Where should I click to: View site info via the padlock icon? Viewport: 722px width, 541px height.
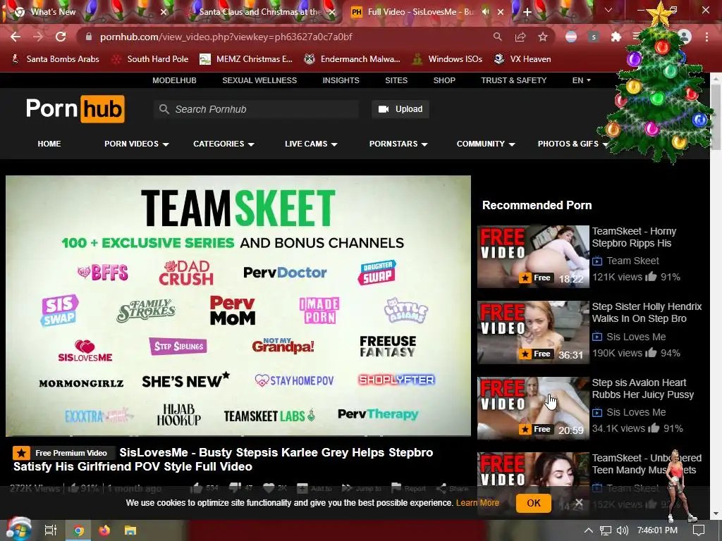[x=89, y=37]
